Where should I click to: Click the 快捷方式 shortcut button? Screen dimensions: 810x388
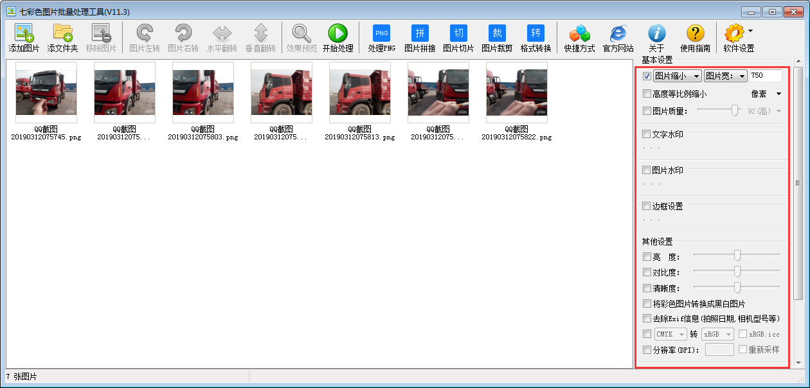click(x=579, y=34)
